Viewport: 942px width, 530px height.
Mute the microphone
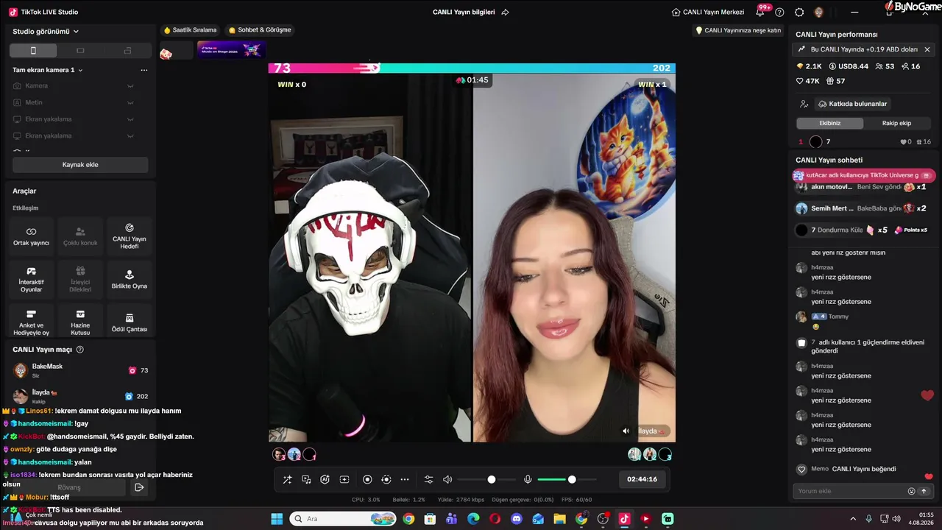click(x=528, y=479)
